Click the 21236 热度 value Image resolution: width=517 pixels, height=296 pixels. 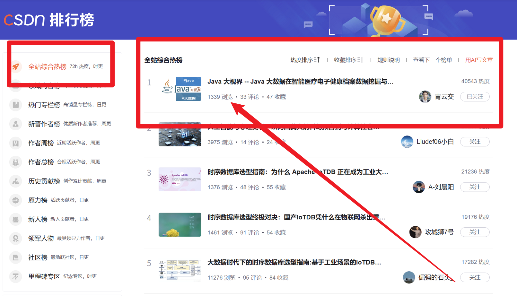click(x=475, y=172)
